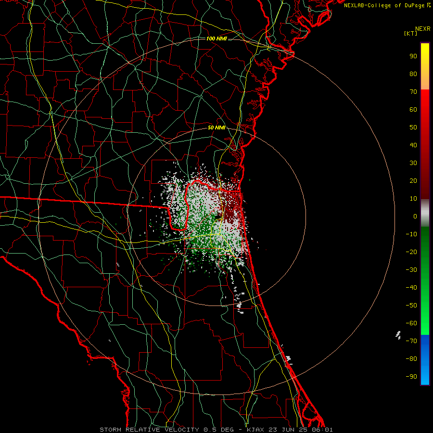The width and height of the screenshot is (433, 433).
Task: Click the -70 scale value
Action: tap(411, 341)
